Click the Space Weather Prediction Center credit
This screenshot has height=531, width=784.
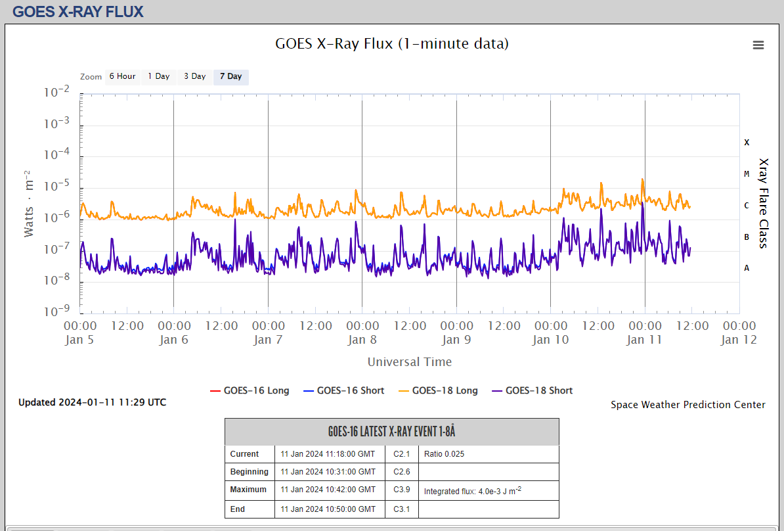pos(687,405)
